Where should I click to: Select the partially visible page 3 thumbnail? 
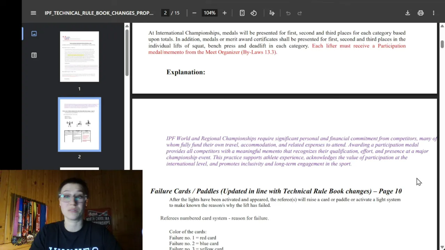tap(79, 169)
